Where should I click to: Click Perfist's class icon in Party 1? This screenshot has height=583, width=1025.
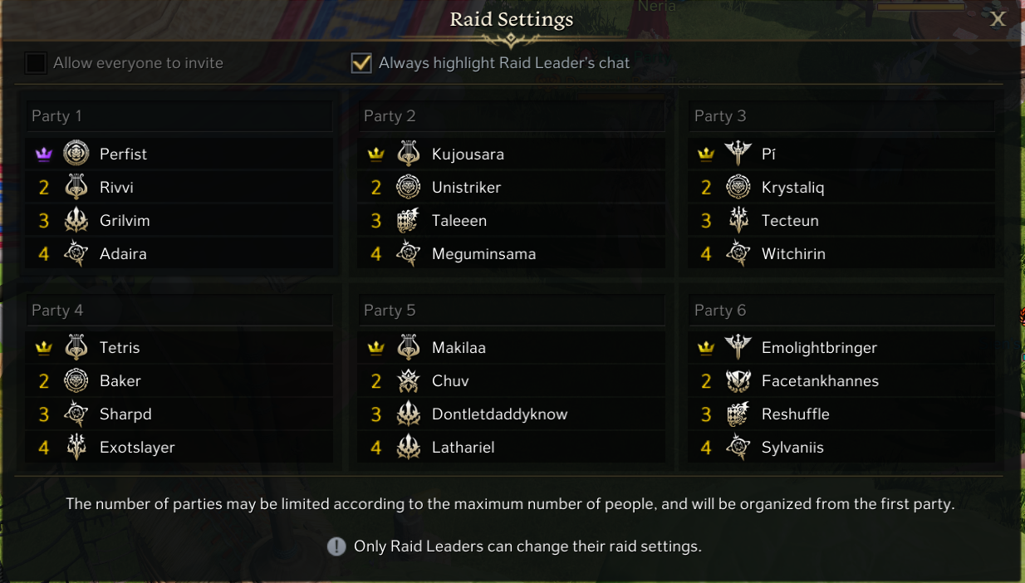click(76, 154)
